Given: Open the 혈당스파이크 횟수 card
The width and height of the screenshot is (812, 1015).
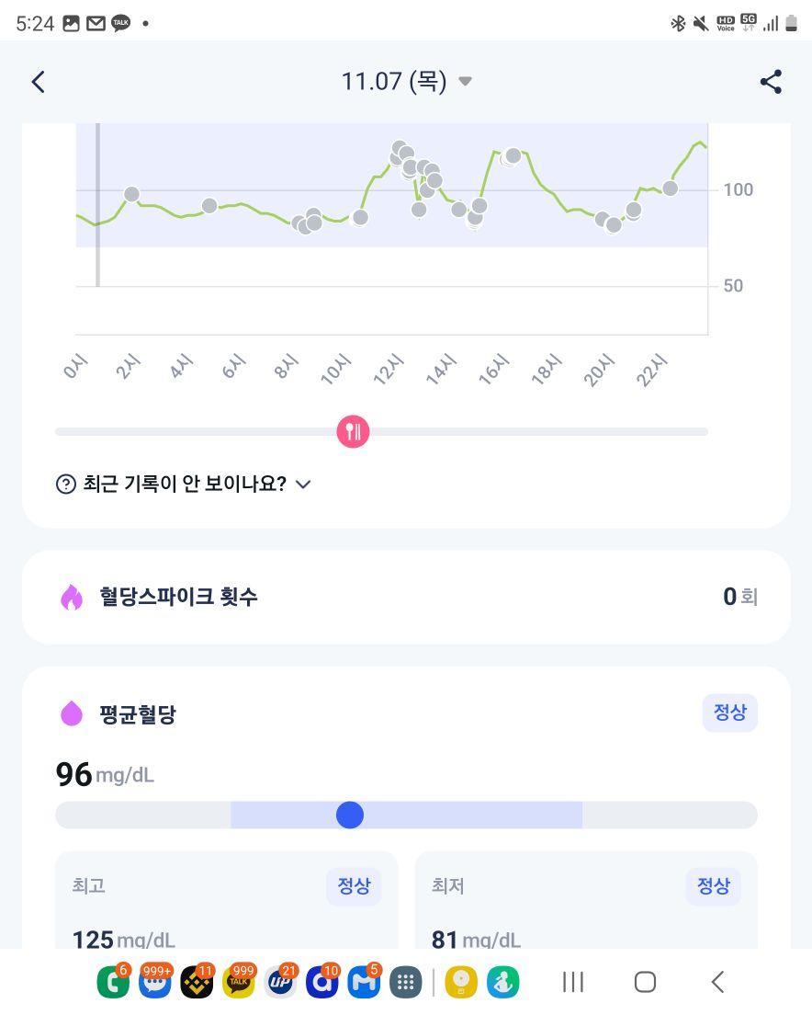Looking at the screenshot, I should pyautogui.click(x=406, y=597).
